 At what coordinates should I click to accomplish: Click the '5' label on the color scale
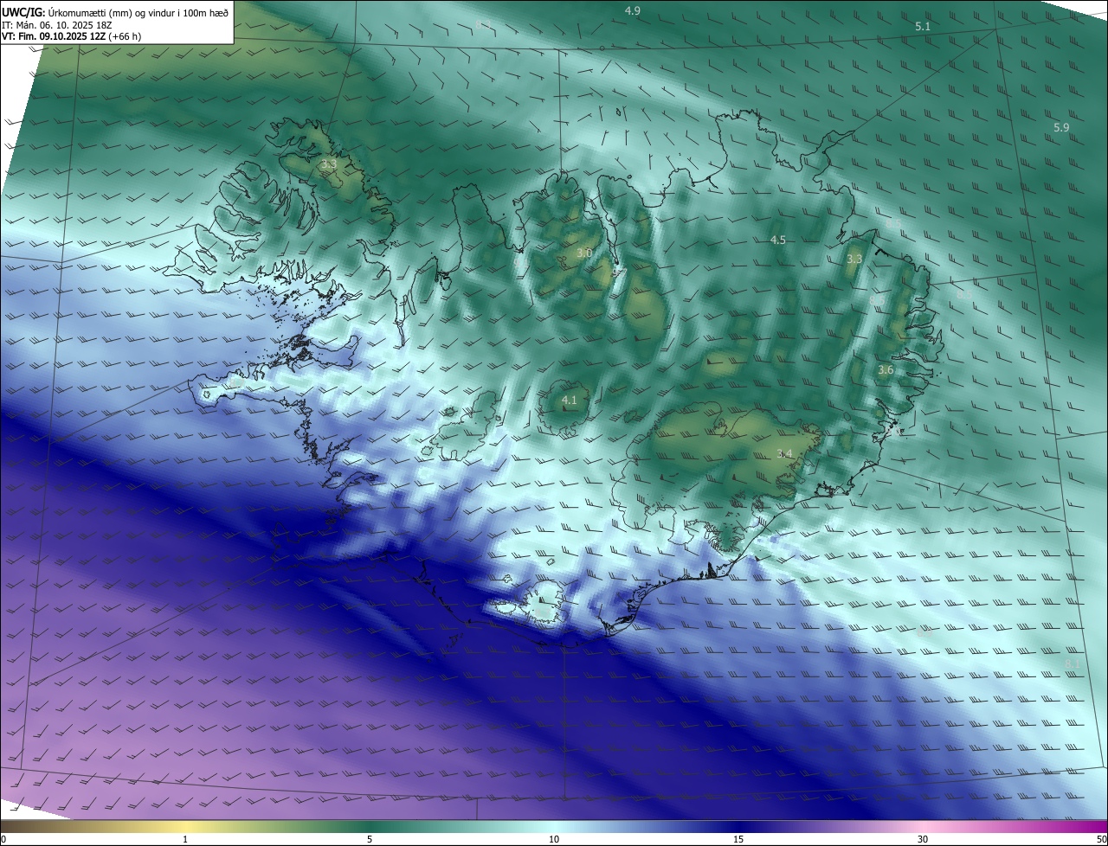point(370,839)
